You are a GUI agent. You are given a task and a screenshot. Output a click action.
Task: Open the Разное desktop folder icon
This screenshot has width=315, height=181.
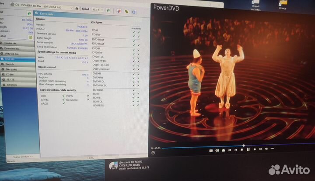[283, 5]
